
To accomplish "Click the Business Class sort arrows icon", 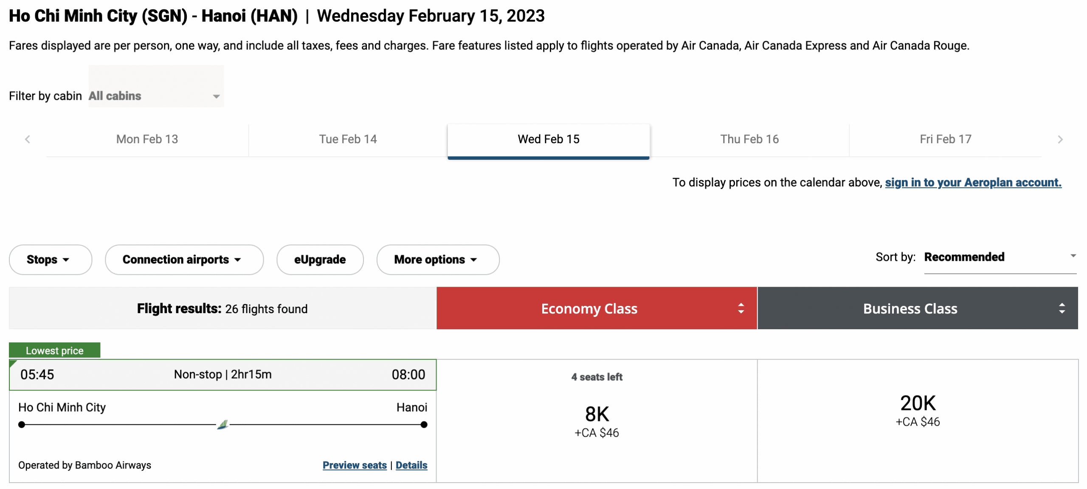I will pos(1062,308).
